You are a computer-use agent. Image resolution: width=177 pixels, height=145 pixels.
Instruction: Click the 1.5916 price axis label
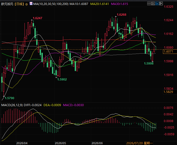(x=168, y=75)
